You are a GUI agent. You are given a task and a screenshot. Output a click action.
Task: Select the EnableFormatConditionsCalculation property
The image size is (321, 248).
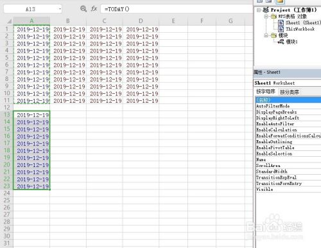[x=288, y=136]
